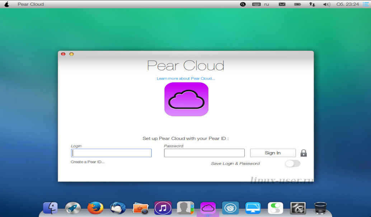Minimize window with the yellow button

click(71, 54)
